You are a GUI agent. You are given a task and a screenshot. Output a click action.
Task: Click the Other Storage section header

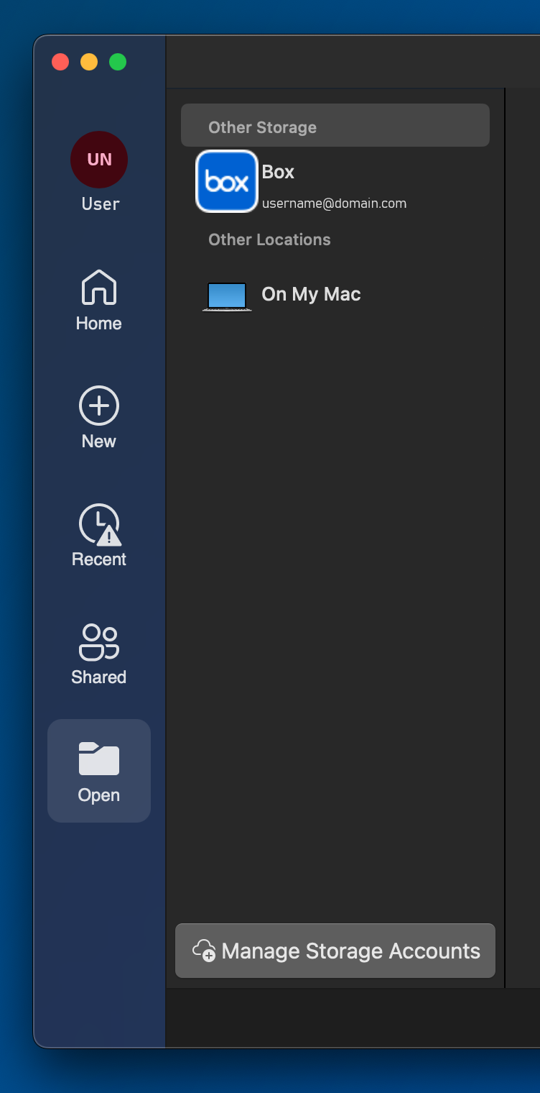click(x=262, y=127)
